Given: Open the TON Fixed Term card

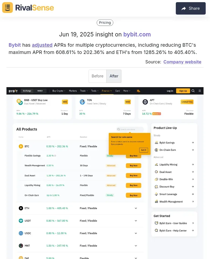Looking at the screenshot, I should [105, 107].
